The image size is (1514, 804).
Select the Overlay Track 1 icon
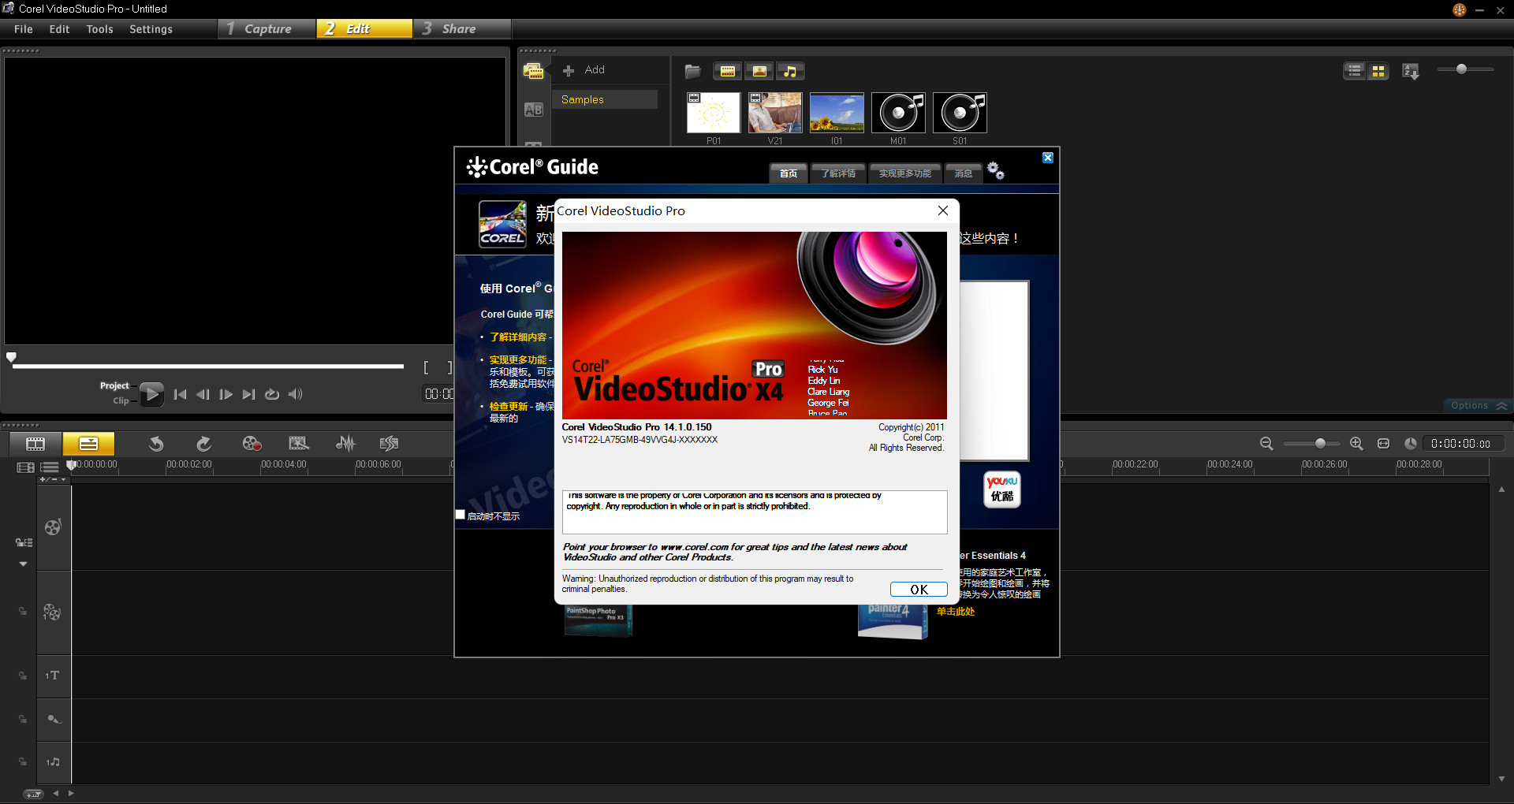pos(53,612)
